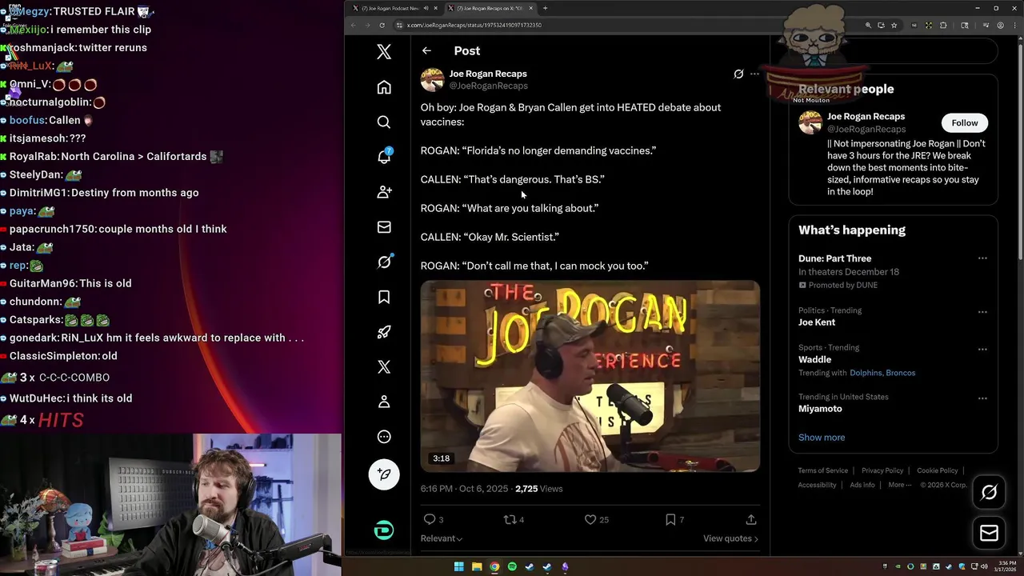Open More circle-dots sidebar icon
Screen dimensions: 1024x576
point(384,437)
